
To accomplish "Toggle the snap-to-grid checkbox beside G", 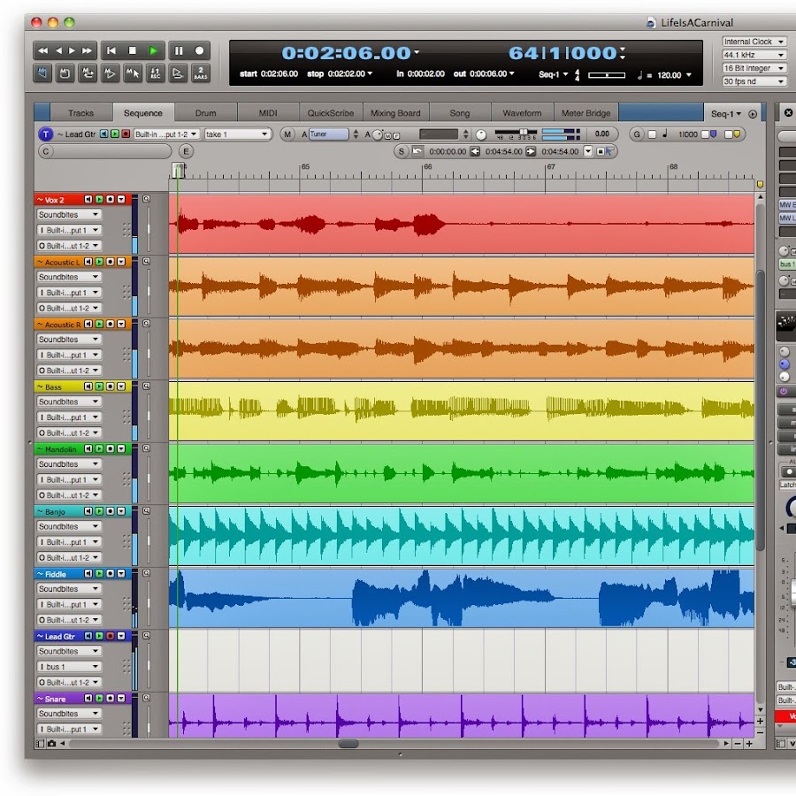I will point(653,134).
